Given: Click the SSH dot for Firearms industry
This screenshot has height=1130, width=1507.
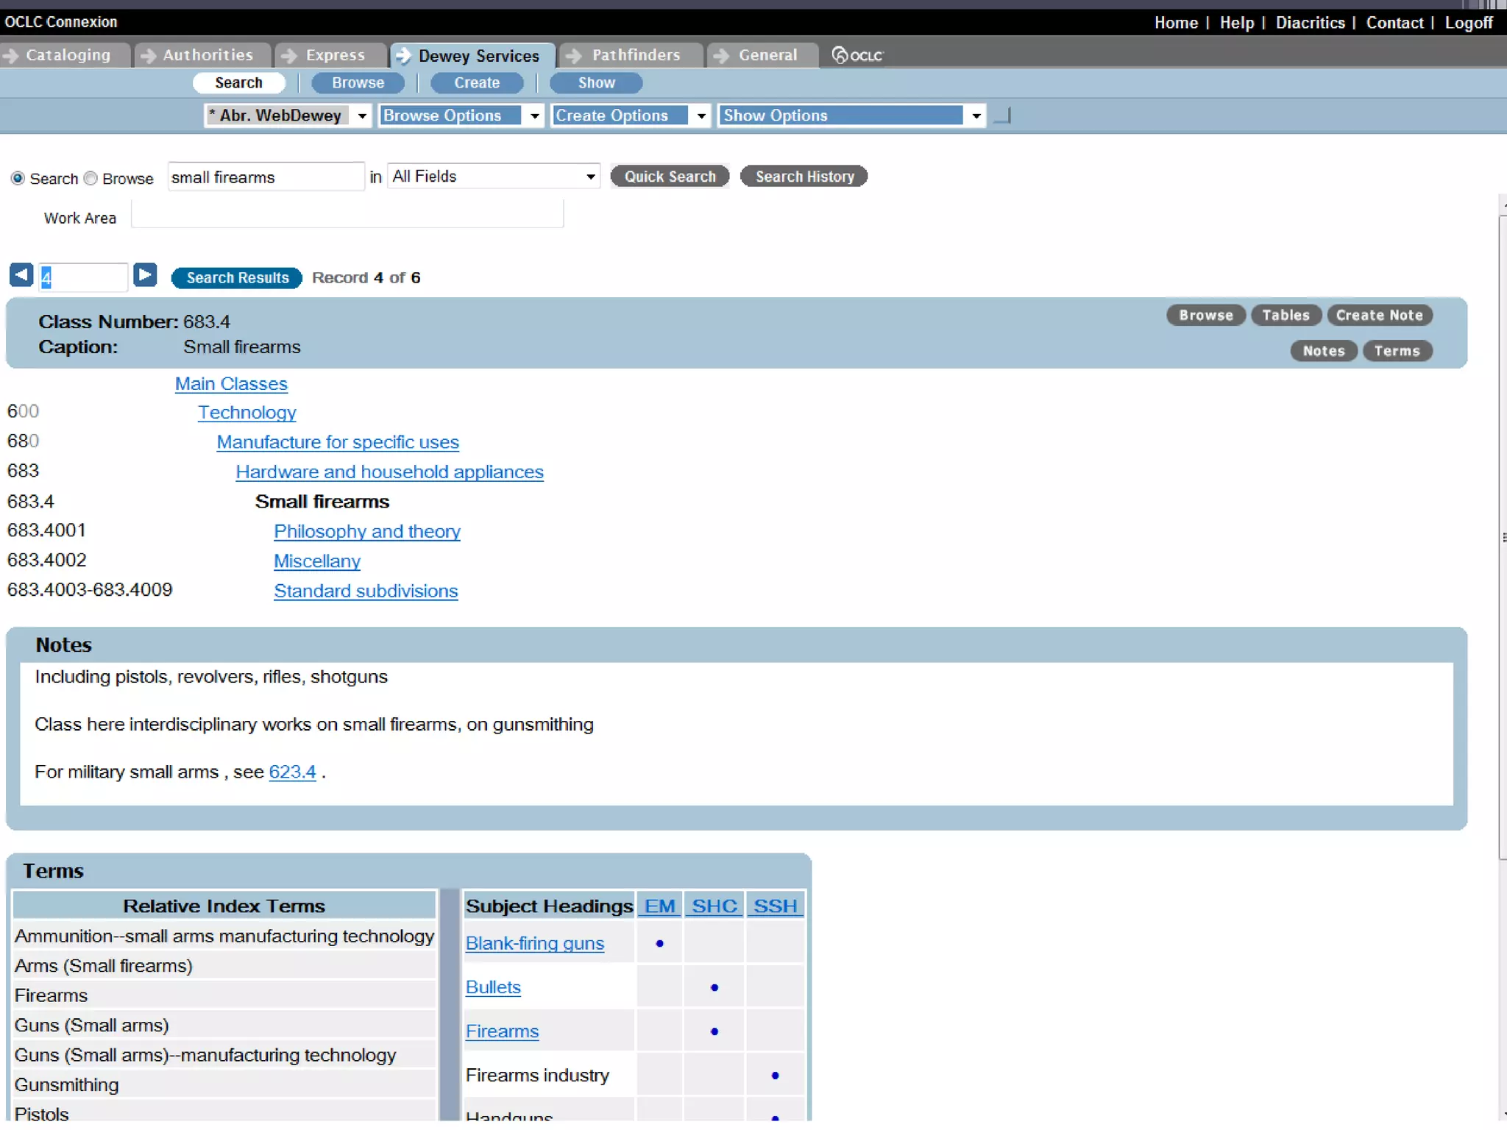Looking at the screenshot, I should [x=775, y=1076].
